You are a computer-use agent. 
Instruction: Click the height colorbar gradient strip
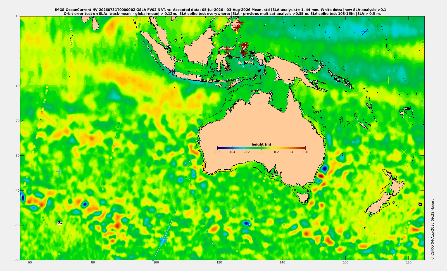[261, 148]
